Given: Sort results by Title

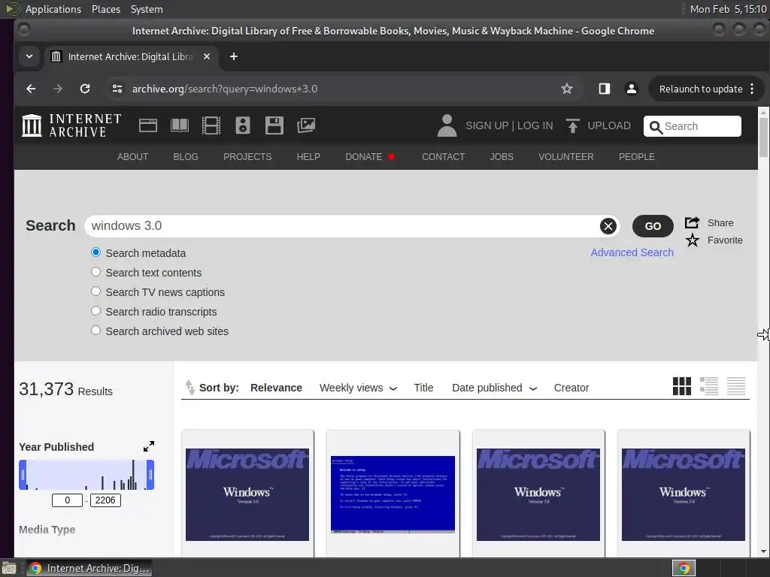Looking at the screenshot, I should pyautogui.click(x=423, y=388).
